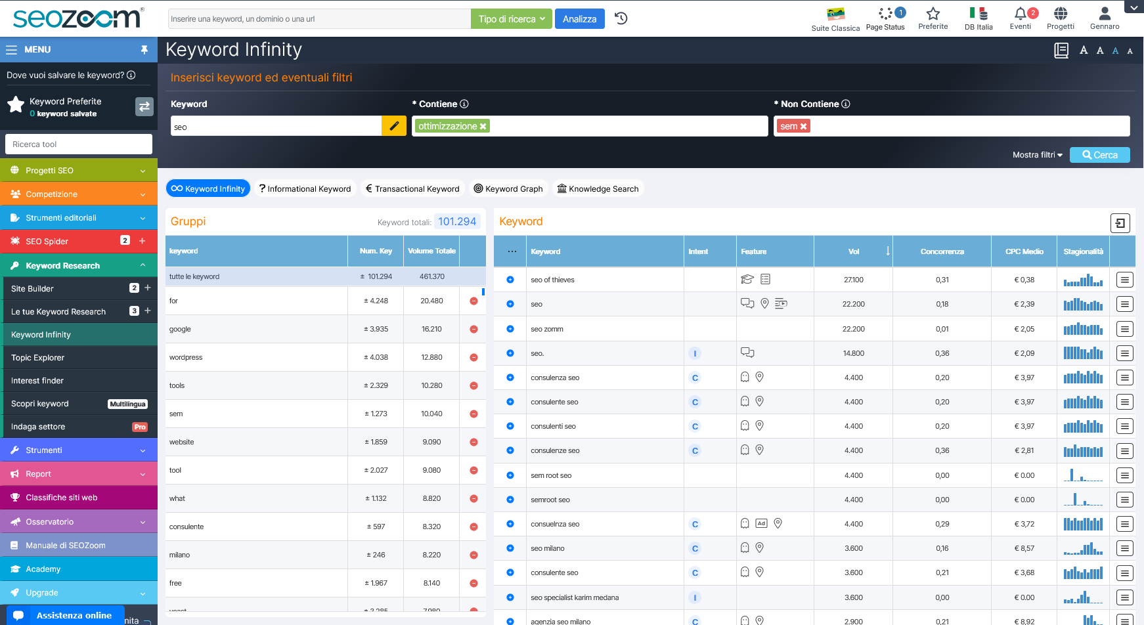This screenshot has height=625, width=1144.
Task: Pin the sidebar menu with pushpin icon
Action: click(144, 50)
